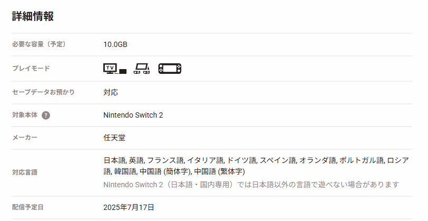Select the 2025年7月17日 release date

click(129, 207)
